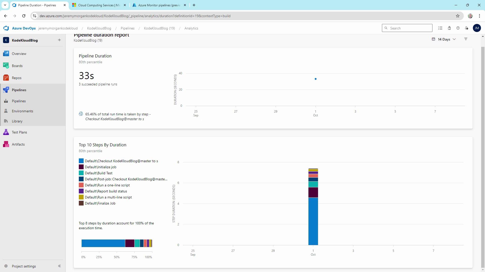Click blue Checkout KodeKloudBlog legend swatch

click(x=81, y=161)
